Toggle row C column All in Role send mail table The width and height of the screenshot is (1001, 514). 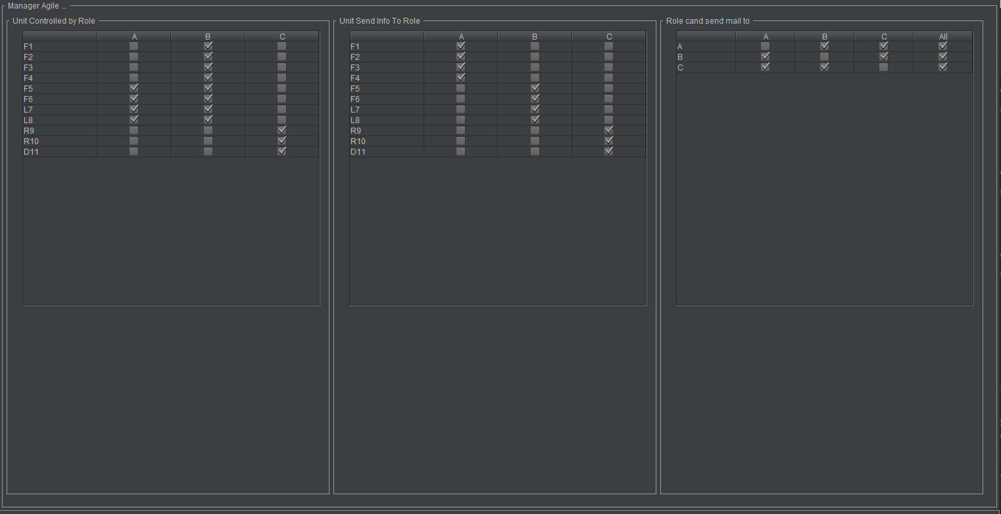point(943,68)
